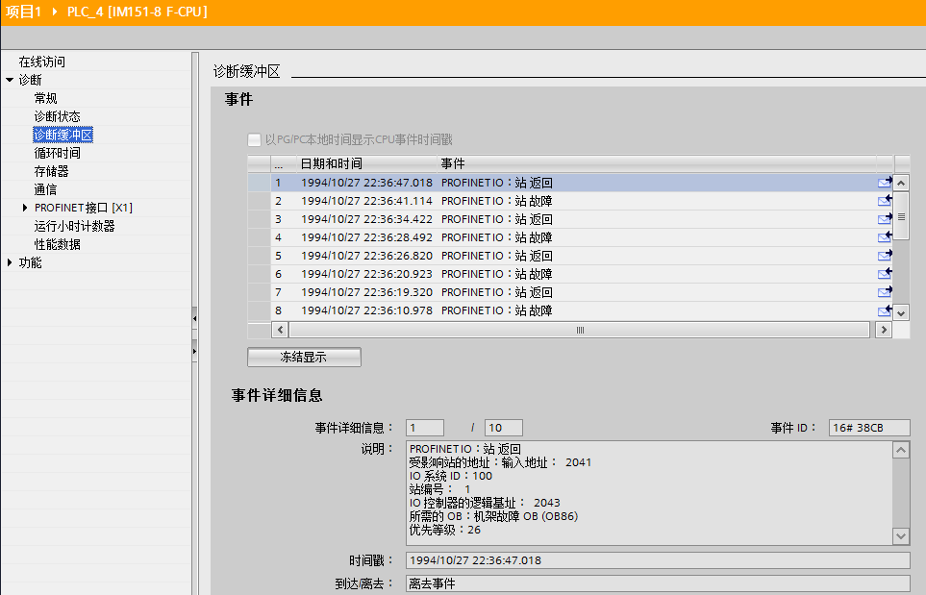Click the envelope icon for event 8 站故障
This screenshot has height=595, width=926.
(x=886, y=310)
